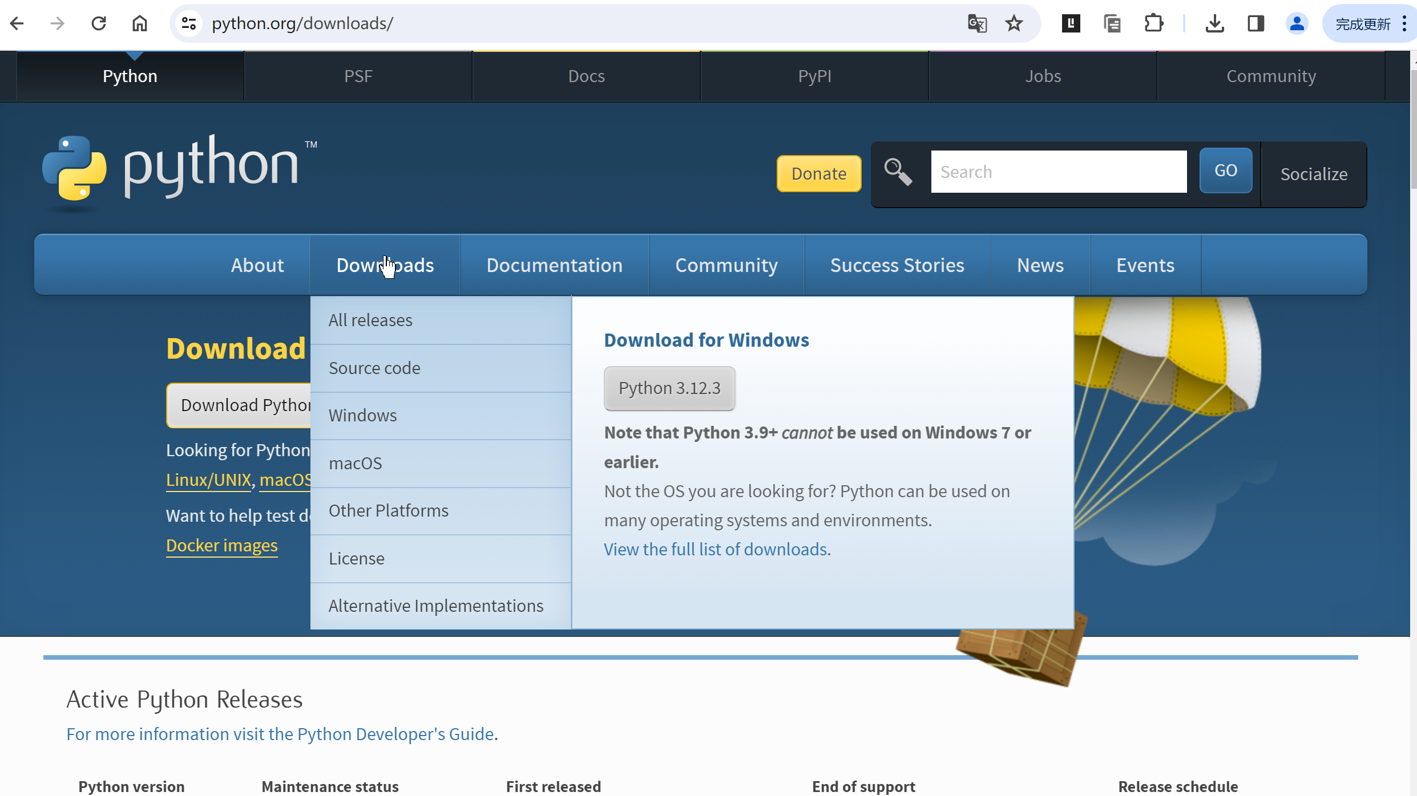
Task: Click the browser reload icon
Action: click(x=99, y=23)
